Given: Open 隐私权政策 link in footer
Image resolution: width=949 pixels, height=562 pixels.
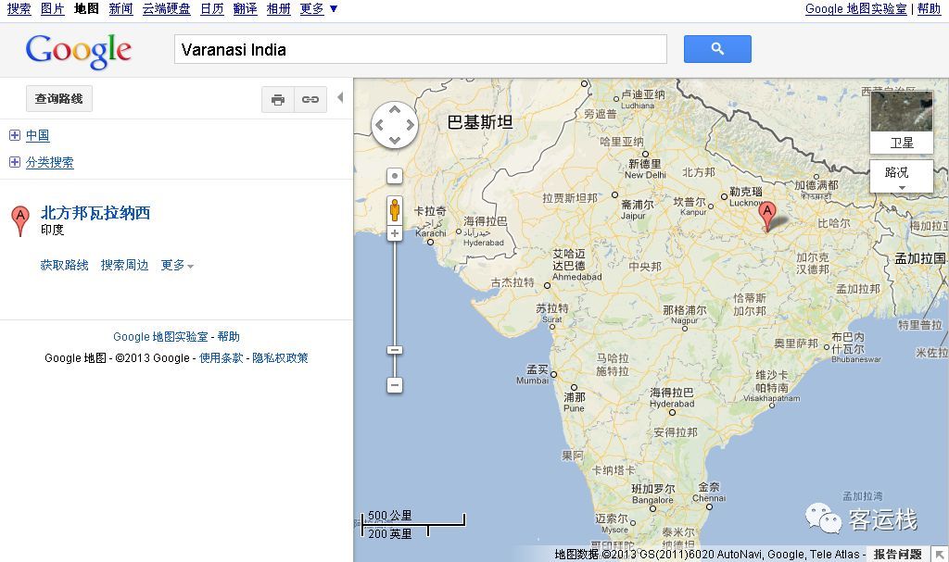Looking at the screenshot, I should tap(280, 358).
